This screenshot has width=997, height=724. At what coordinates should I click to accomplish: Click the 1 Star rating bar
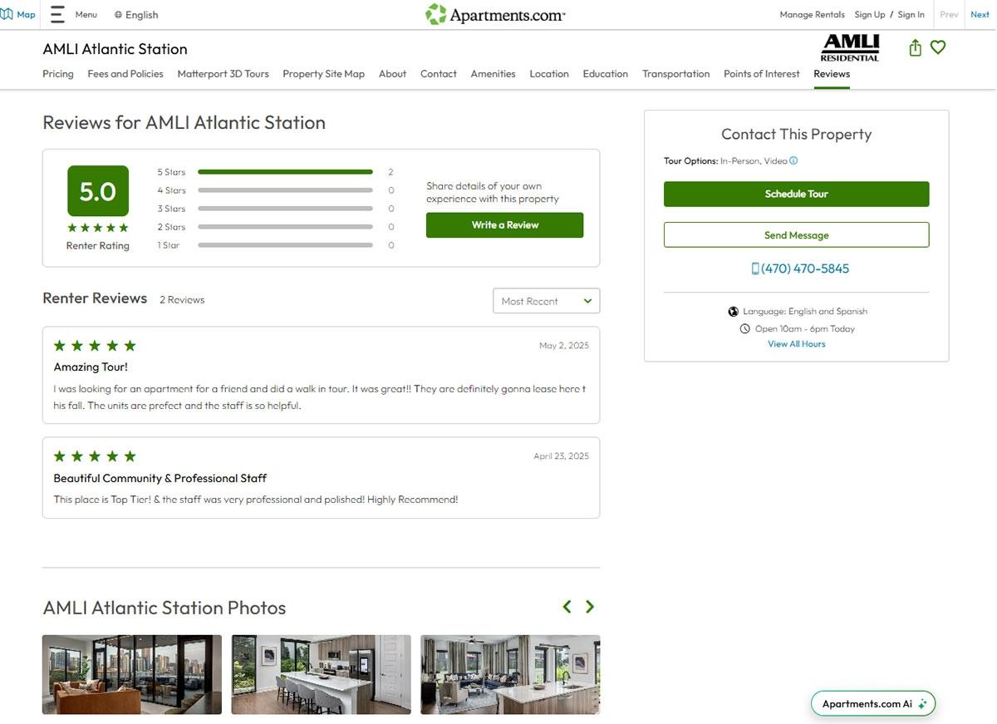[285, 245]
